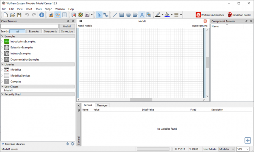Open Class Browser settings gear icon

[x=72, y=144]
